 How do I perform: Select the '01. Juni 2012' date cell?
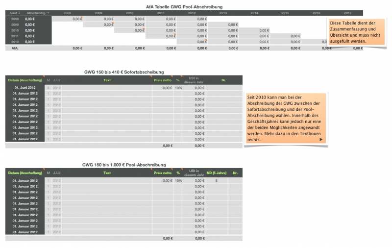pyautogui.click(x=24, y=88)
